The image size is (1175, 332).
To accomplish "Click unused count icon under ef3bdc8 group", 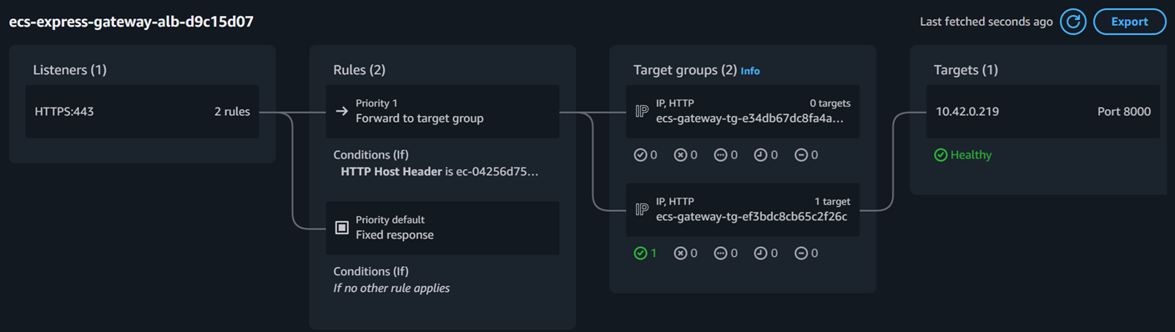I will [720, 254].
